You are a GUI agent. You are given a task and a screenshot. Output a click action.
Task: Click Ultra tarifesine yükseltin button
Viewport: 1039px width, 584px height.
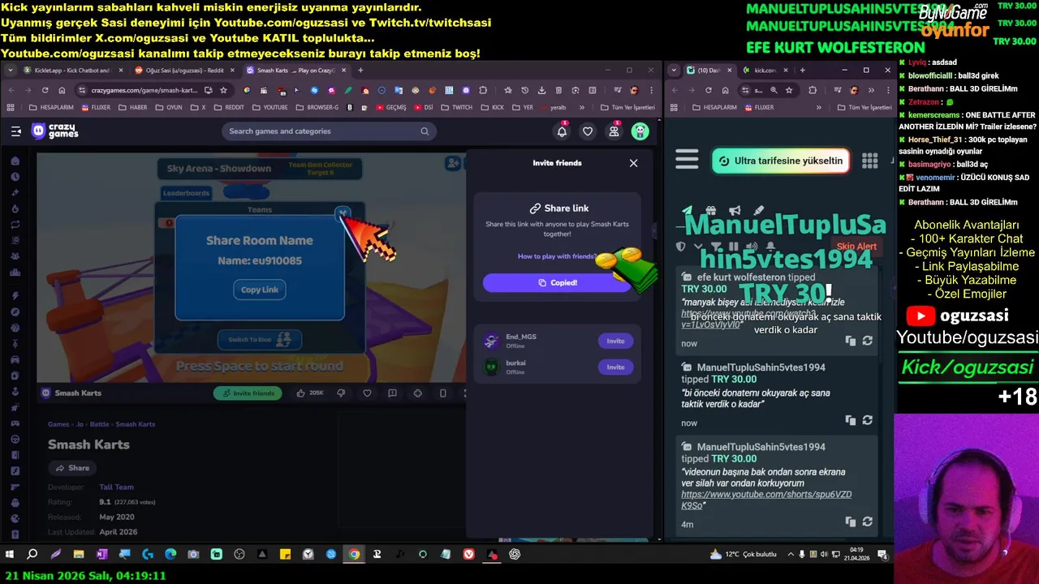click(781, 161)
